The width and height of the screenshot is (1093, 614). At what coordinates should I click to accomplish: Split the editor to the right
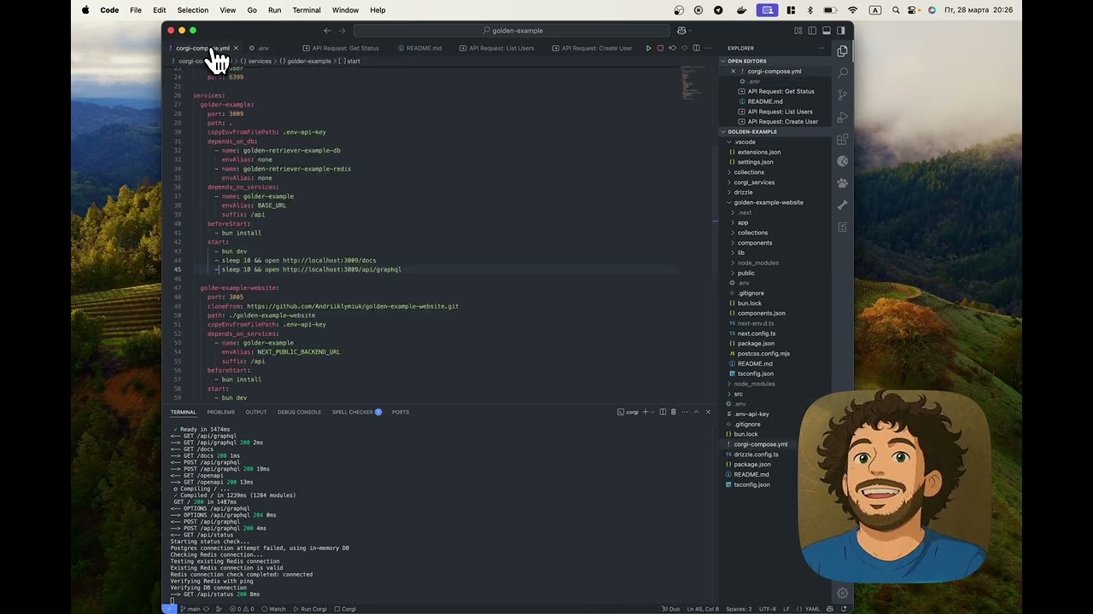(697, 48)
